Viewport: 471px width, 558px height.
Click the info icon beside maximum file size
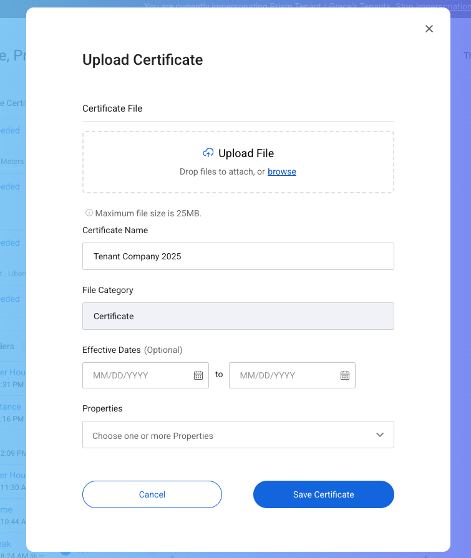(89, 213)
